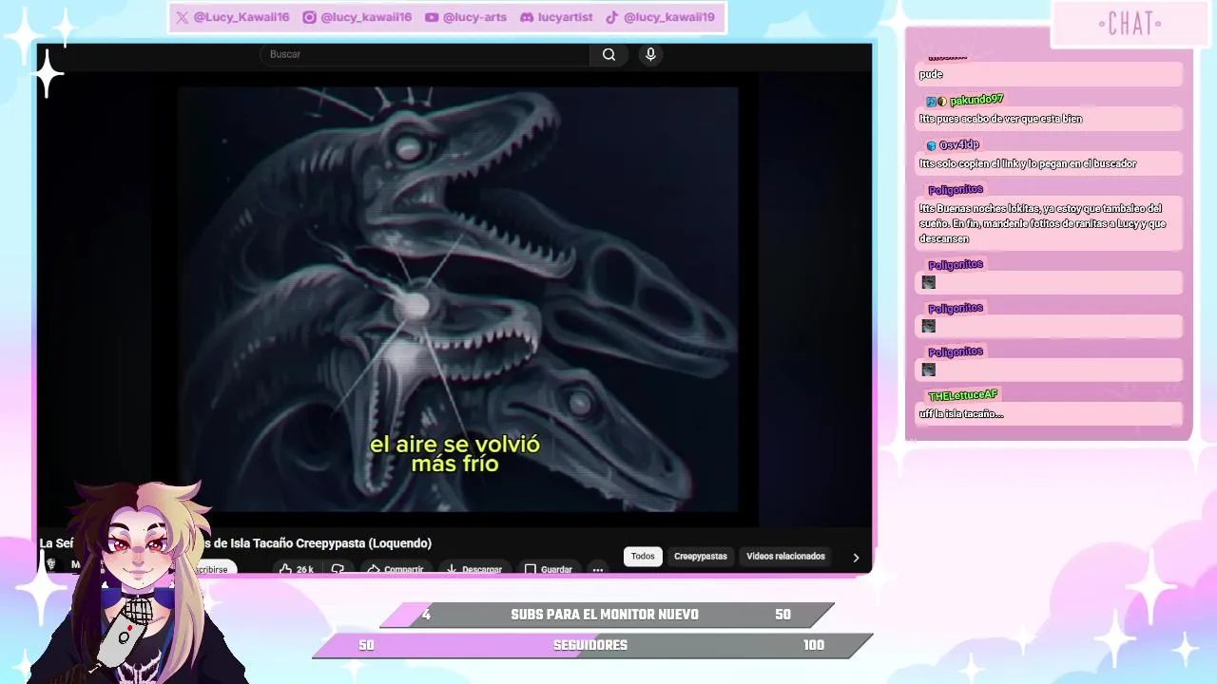Click the YouTube logo icon in banner
Viewport: 1217px width, 684px height.
point(432,17)
